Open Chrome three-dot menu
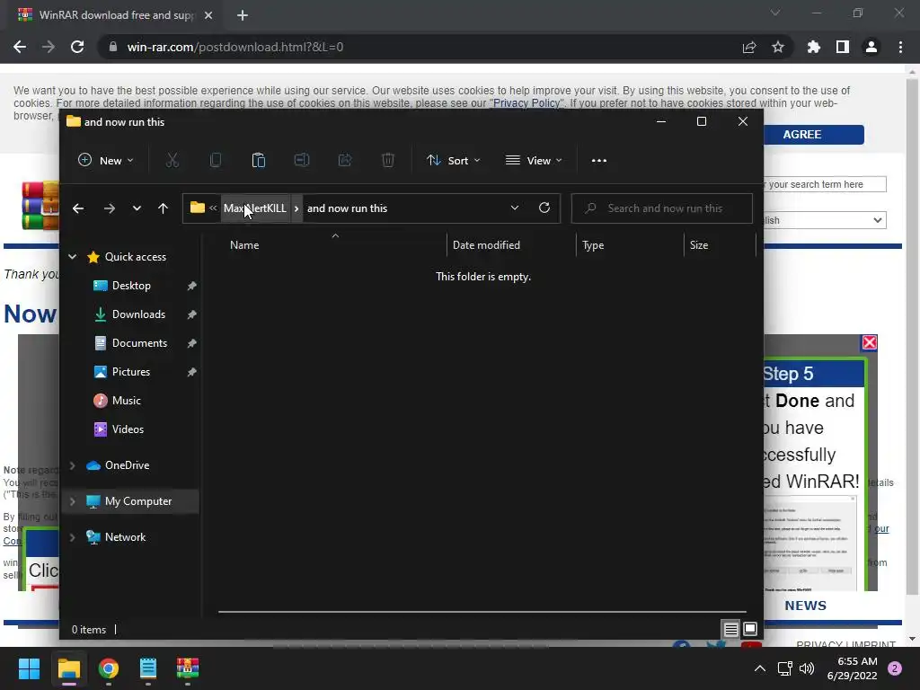Screen dimensions: 920x690 coord(900,47)
